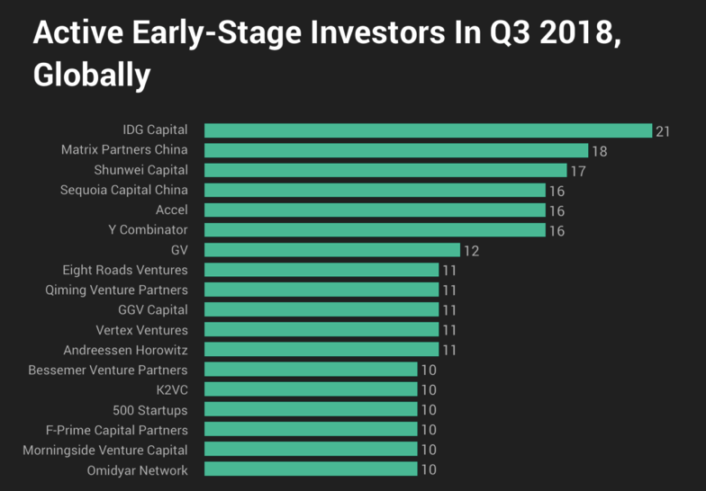Select the Sequoia Capital China label
The width and height of the screenshot is (706, 491).
click(x=124, y=190)
